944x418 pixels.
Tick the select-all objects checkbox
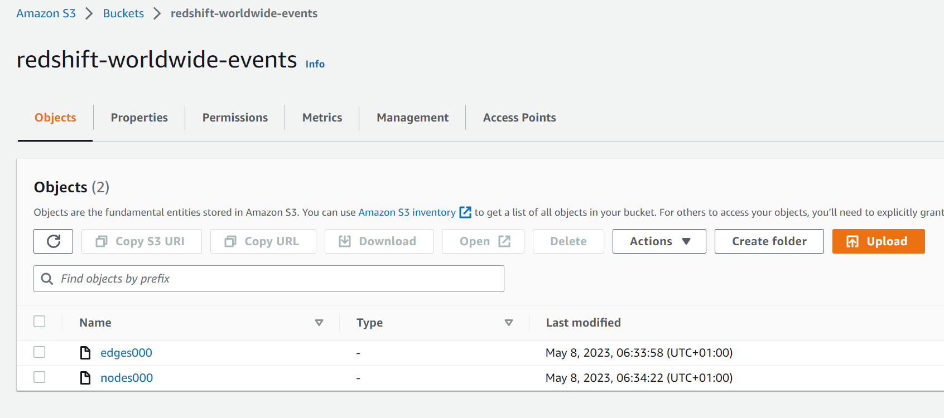pos(40,322)
